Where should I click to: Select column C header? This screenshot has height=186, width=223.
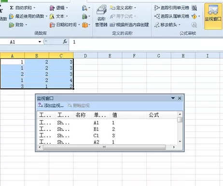click(x=61, y=56)
